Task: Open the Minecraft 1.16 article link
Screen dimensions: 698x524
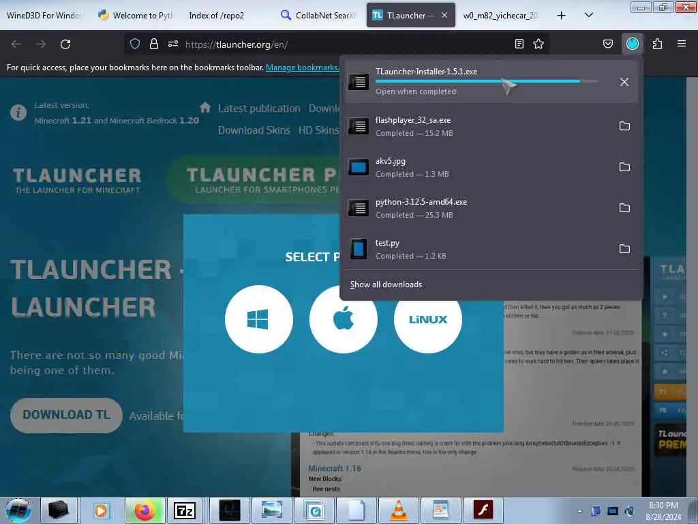Action: [x=334, y=468]
